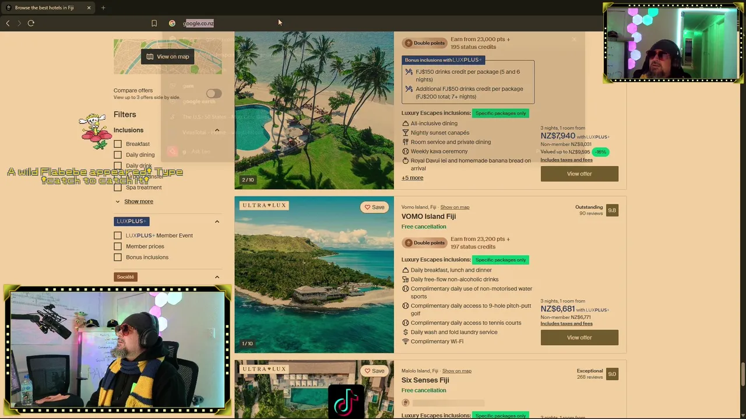Click the icon beside Weekly kava ceremony
746x419 pixels.
point(406,151)
